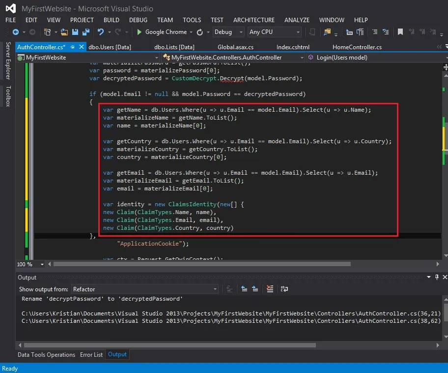Click the Visual Studio logo icon
Screen dimensions: 448x373
pos(11,8)
